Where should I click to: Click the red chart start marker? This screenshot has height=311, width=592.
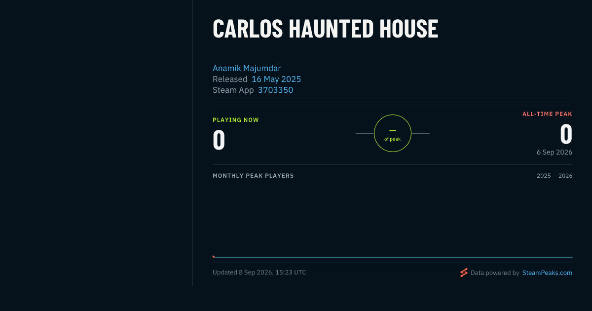pos(214,256)
